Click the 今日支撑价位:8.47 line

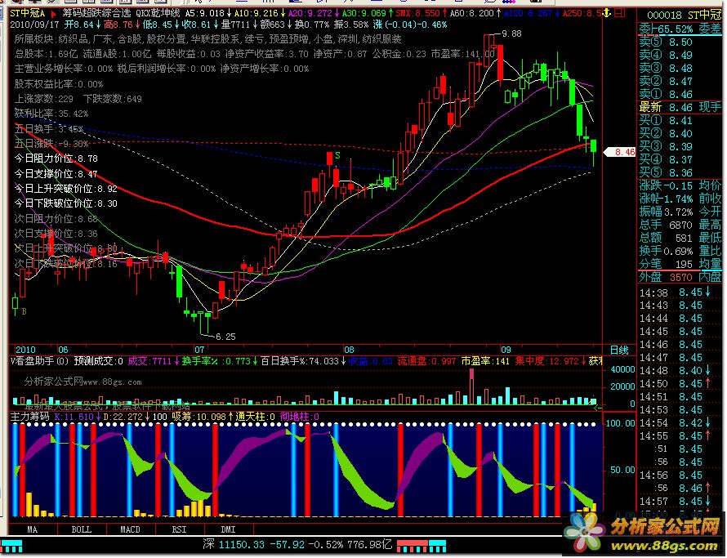pyautogui.click(x=56, y=174)
